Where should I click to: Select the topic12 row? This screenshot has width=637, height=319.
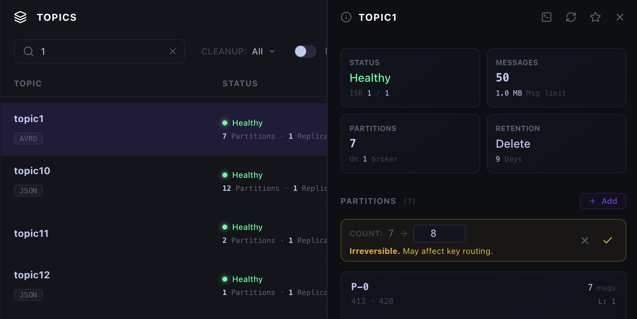(164, 285)
